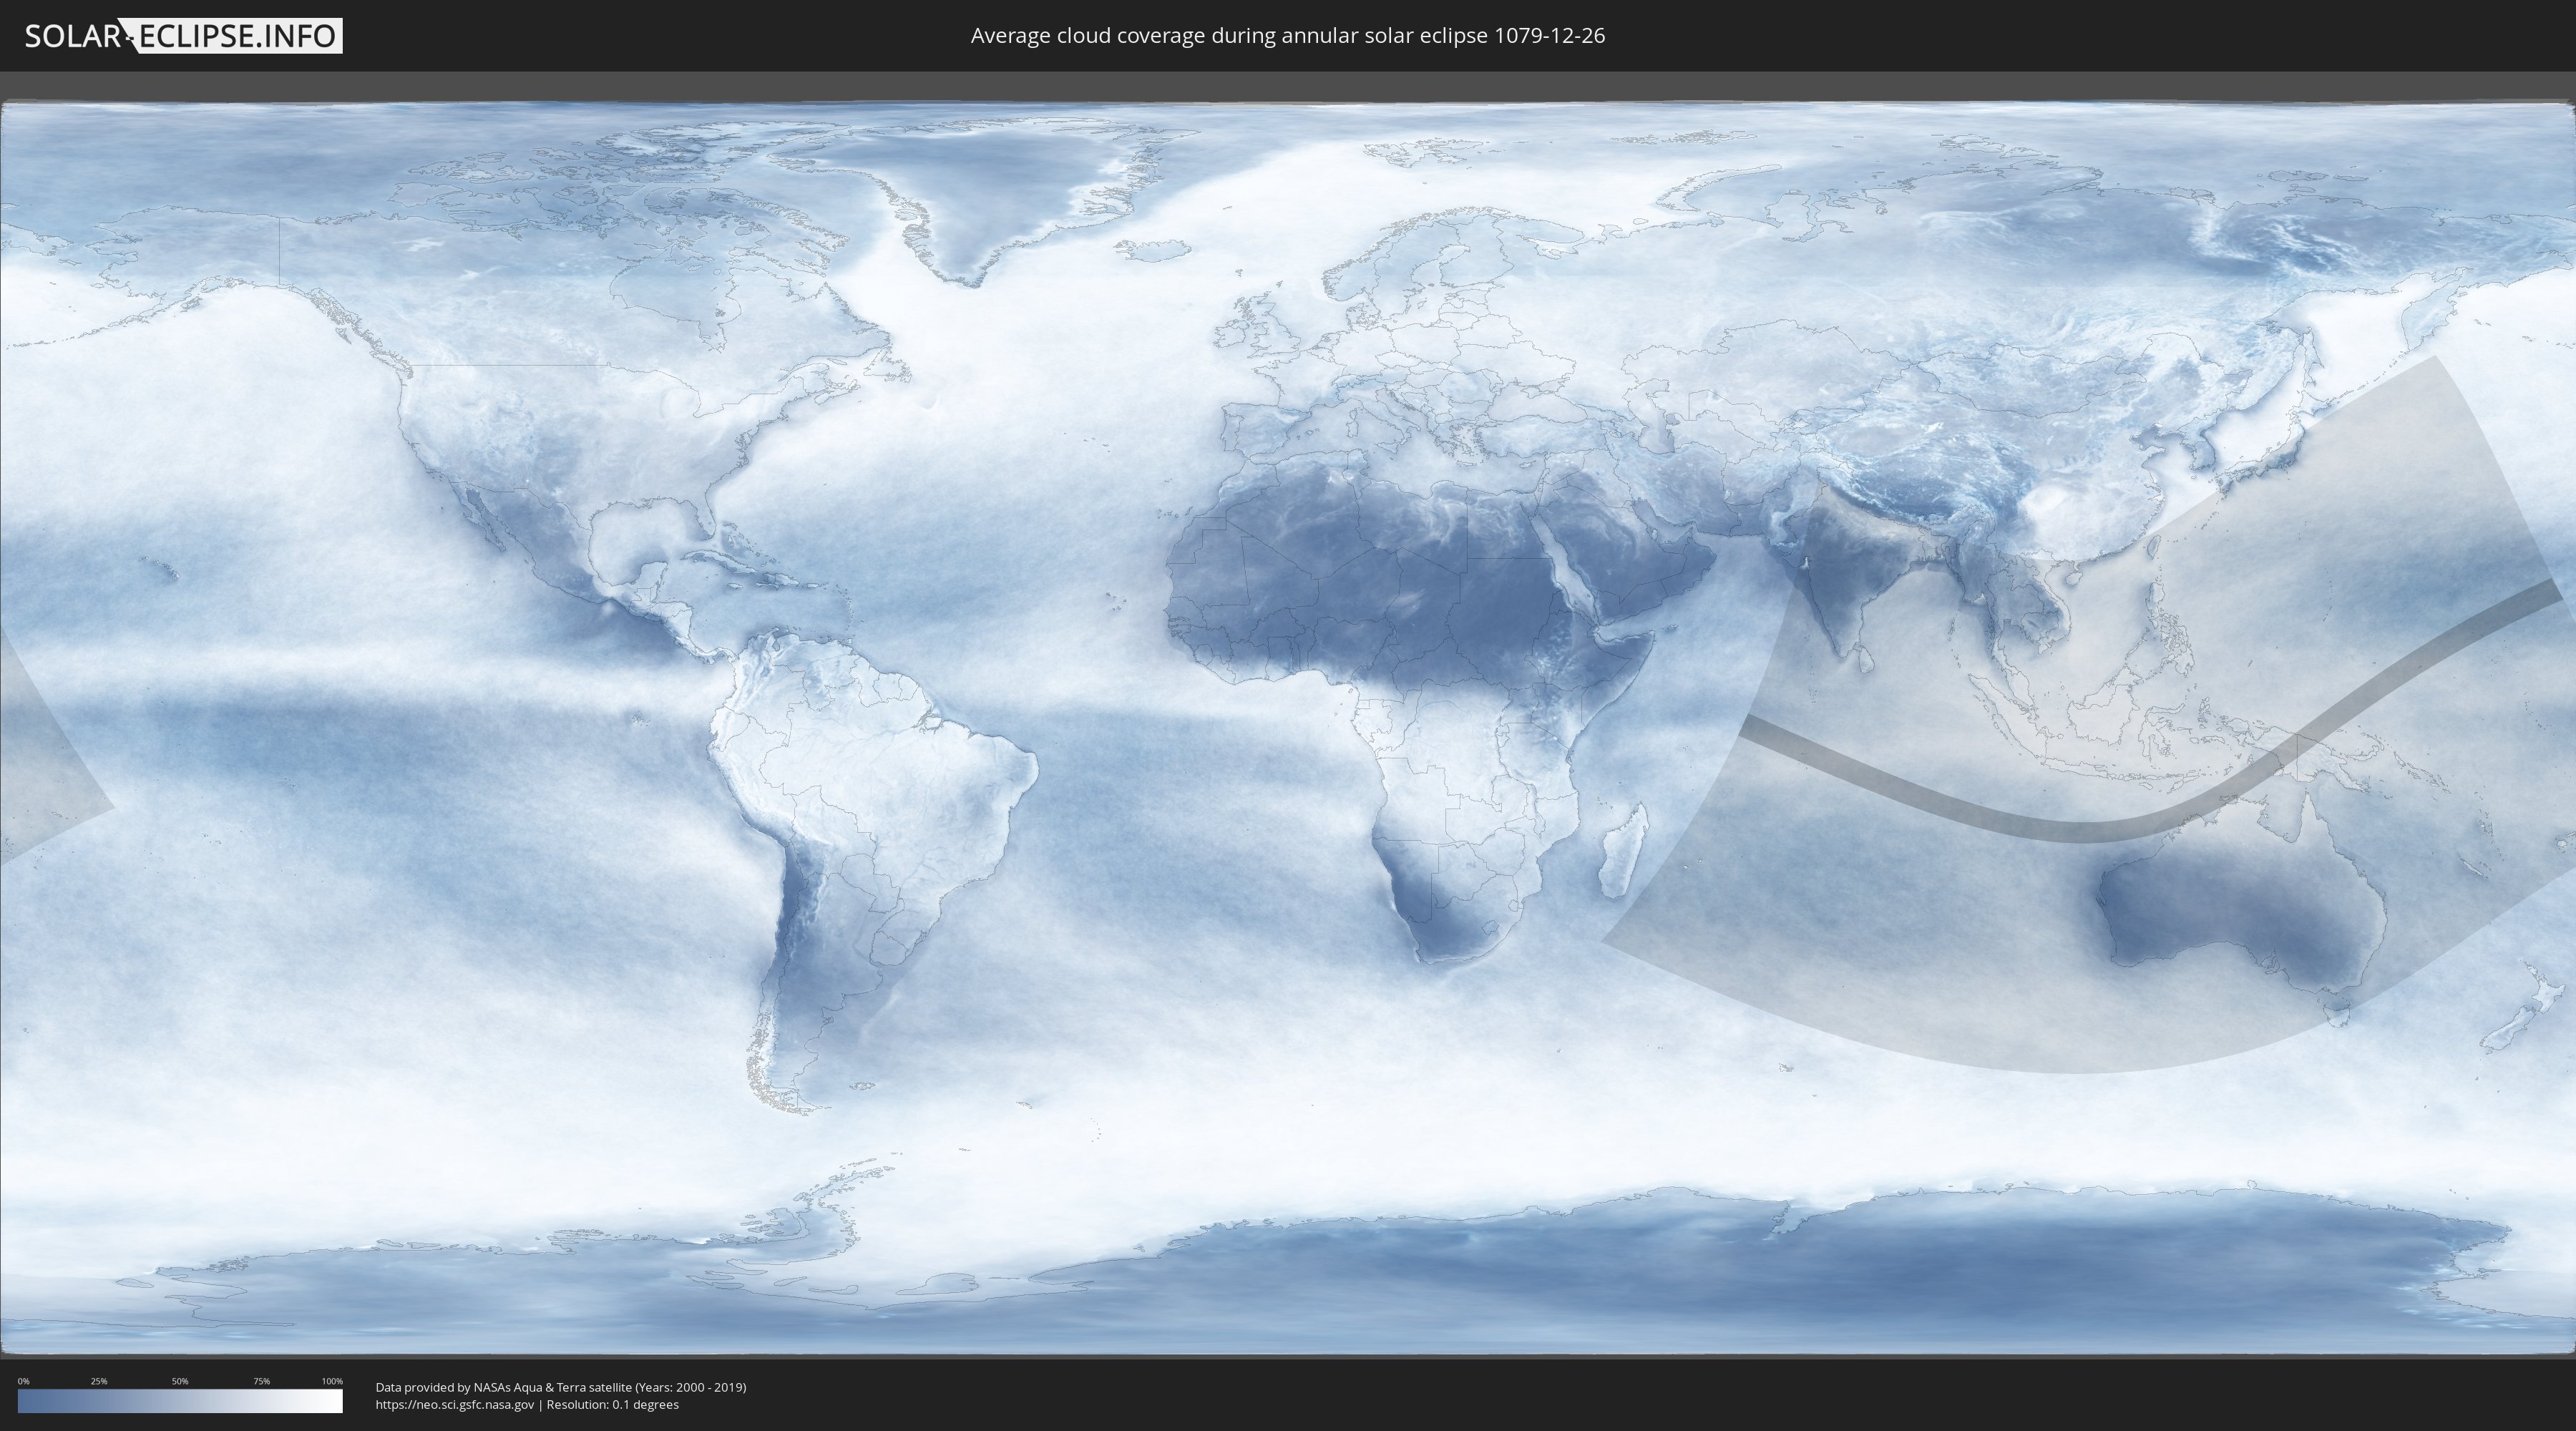Image resolution: width=2576 pixels, height=1431 pixels.
Task: Click the 25% legend label
Action: 99,1381
